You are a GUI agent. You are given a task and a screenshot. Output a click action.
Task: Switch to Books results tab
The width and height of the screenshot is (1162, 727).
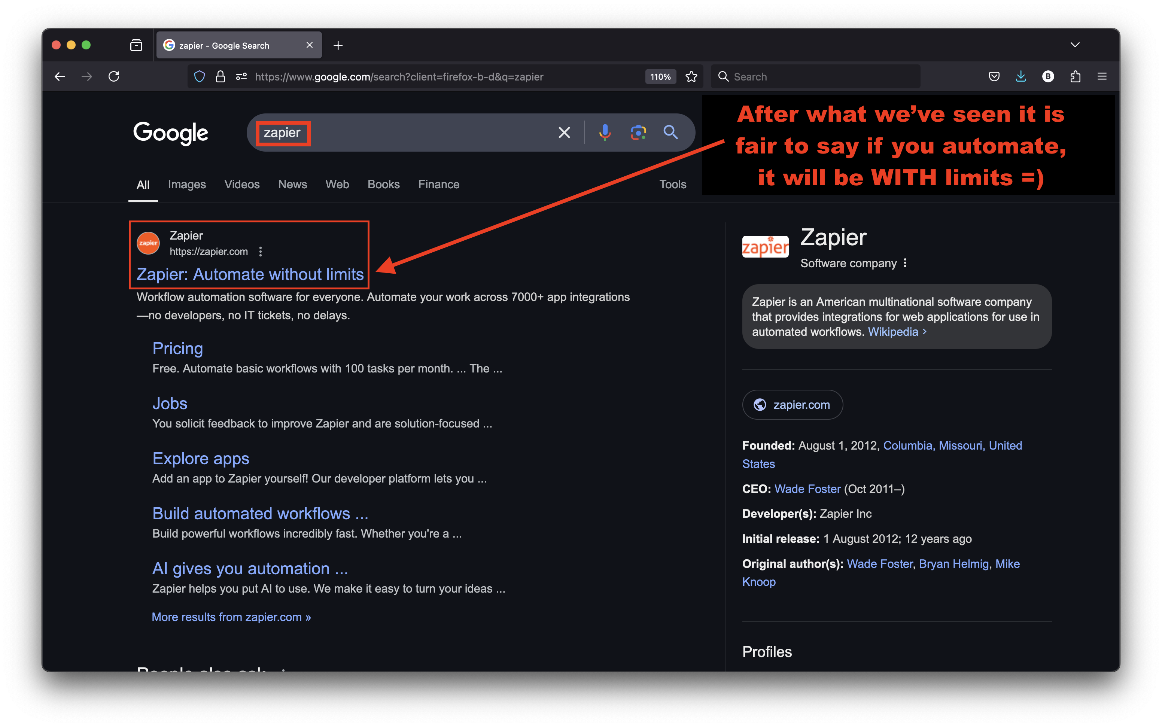pos(383,184)
